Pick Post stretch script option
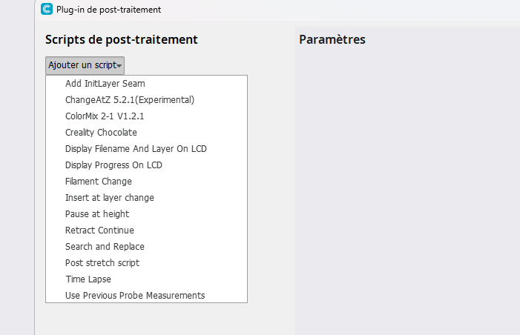The image size is (520, 335). point(146,263)
